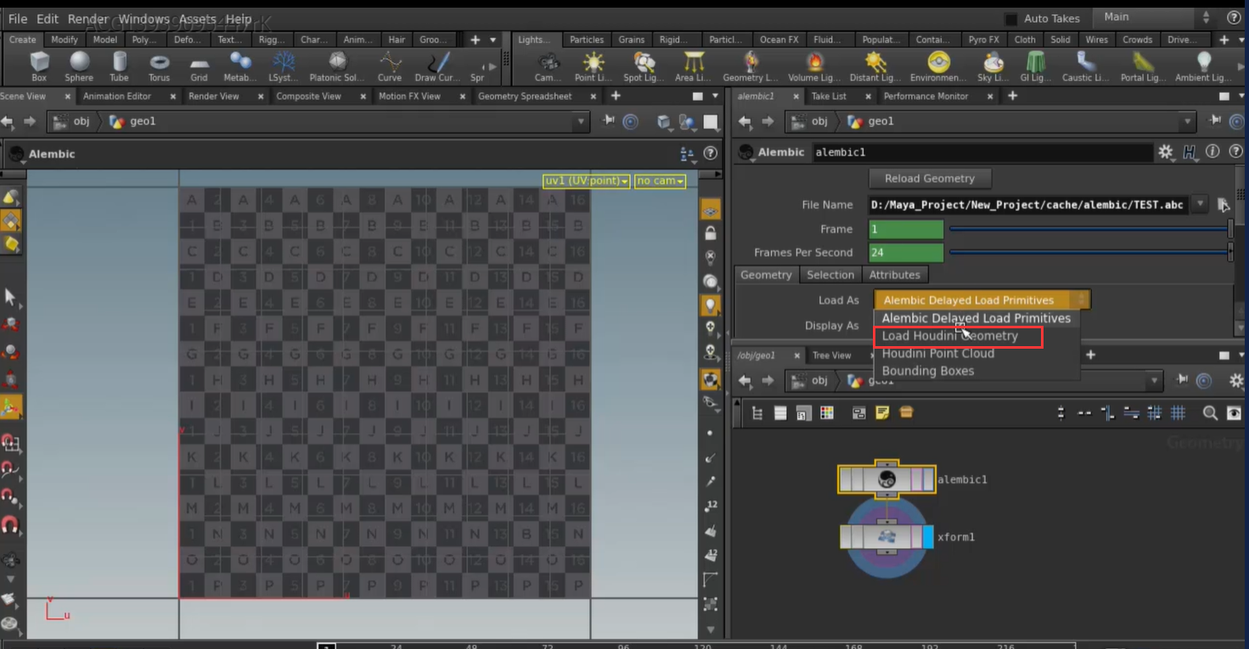The width and height of the screenshot is (1249, 649).
Task: Open the 'no cam' camera dropdown
Action: 660,180
